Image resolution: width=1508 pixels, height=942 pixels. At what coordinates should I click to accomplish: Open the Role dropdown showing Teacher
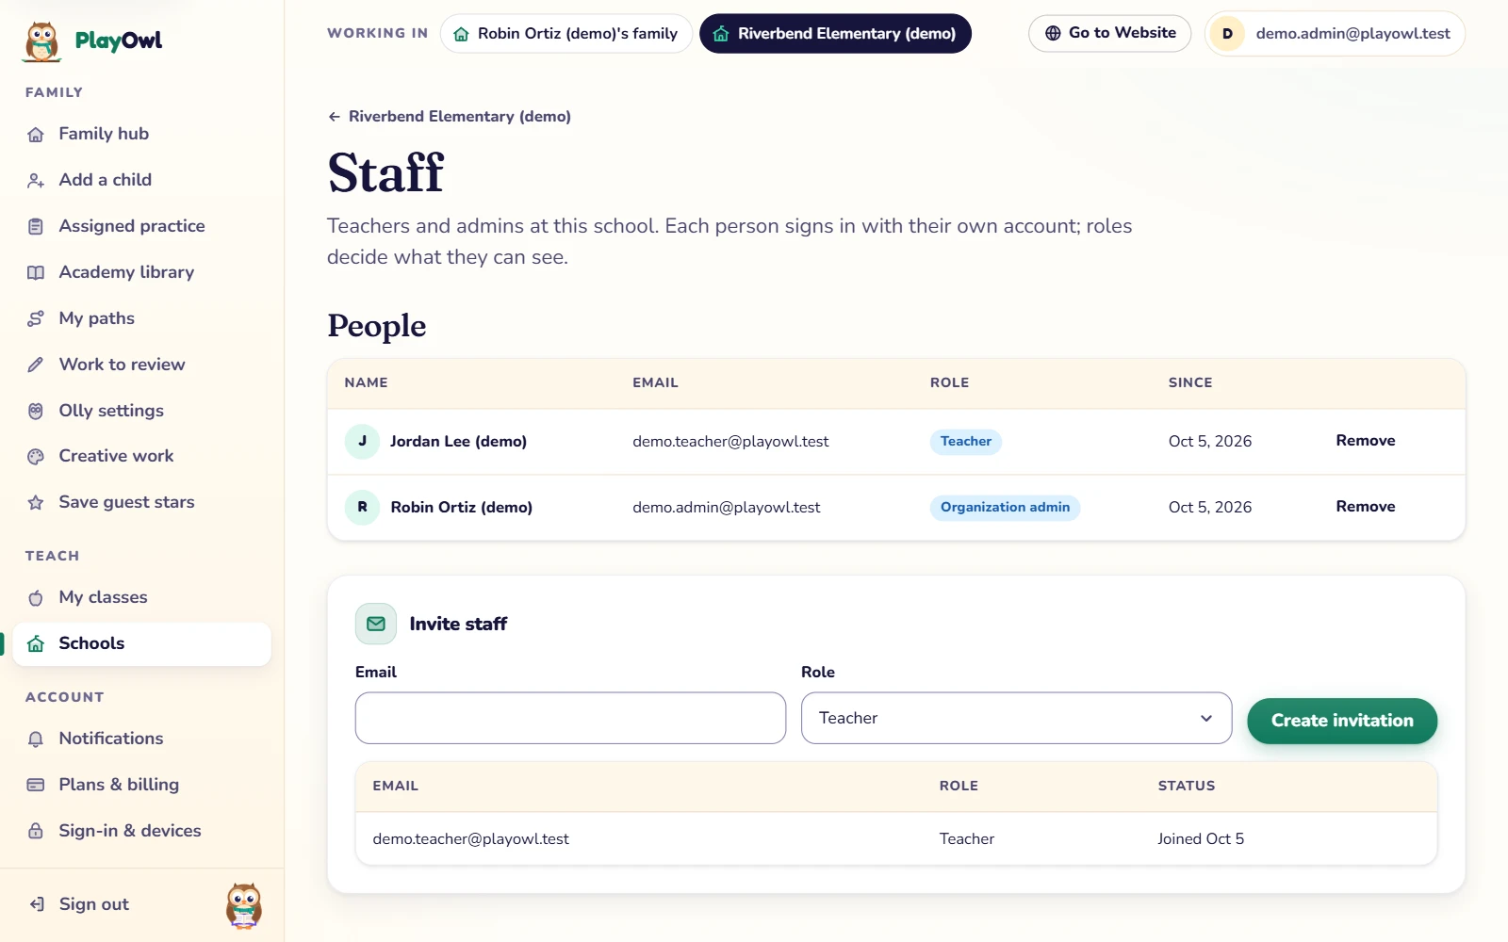(x=1016, y=718)
